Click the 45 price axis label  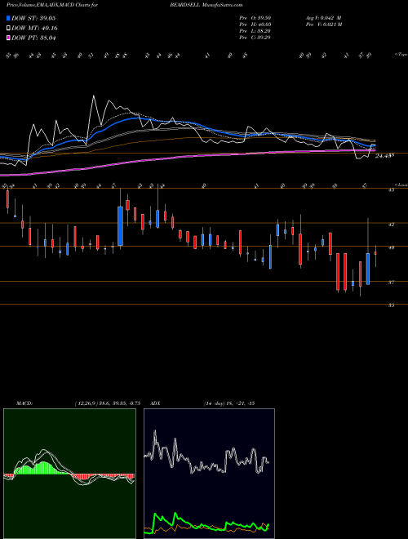[x=391, y=189]
